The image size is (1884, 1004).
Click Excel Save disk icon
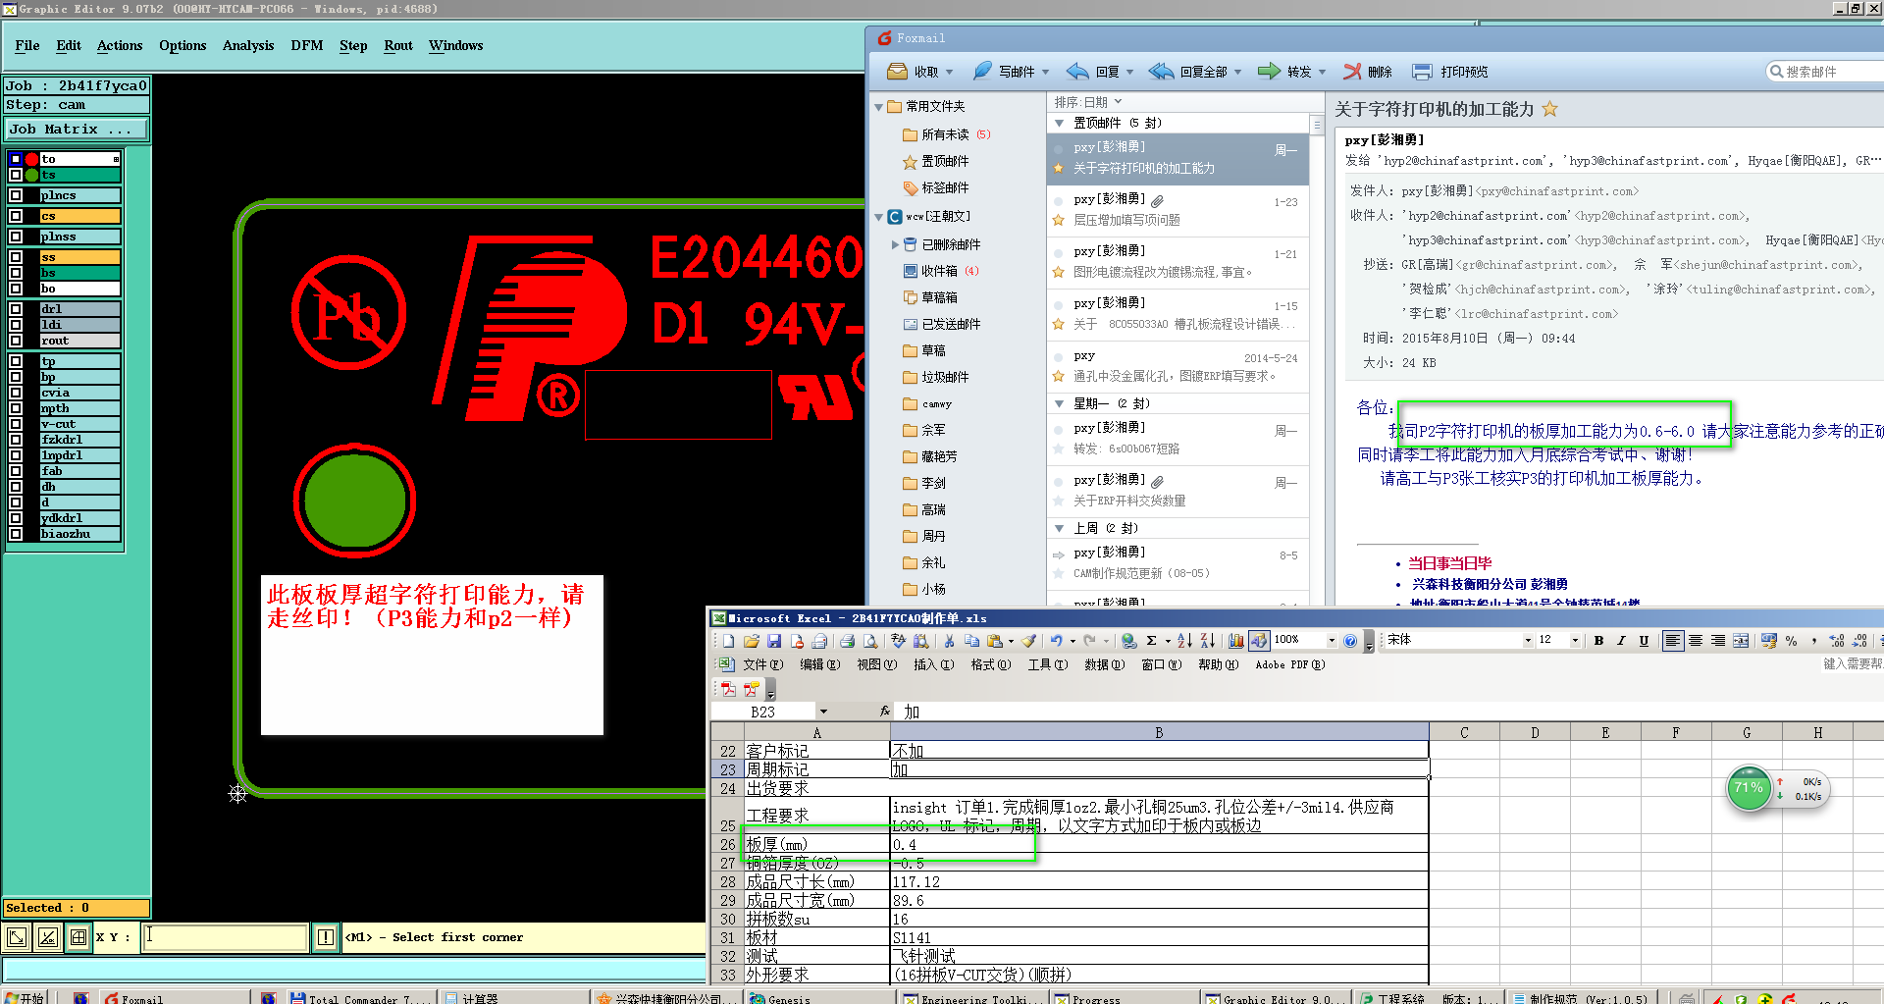pos(774,641)
